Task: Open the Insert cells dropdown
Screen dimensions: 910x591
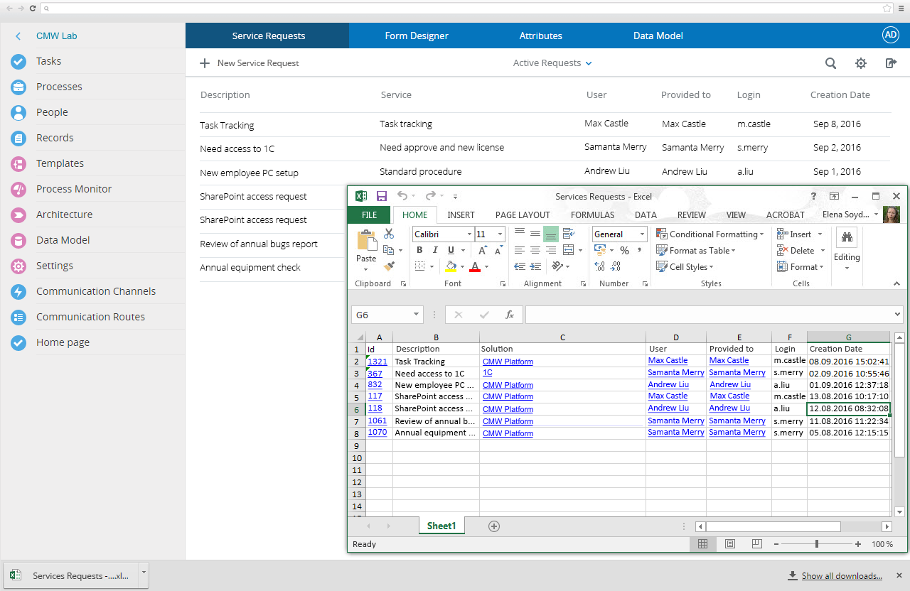Action: (820, 234)
